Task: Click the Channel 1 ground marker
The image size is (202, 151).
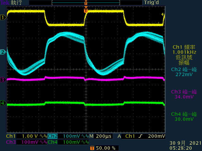Action: pos(3,18)
